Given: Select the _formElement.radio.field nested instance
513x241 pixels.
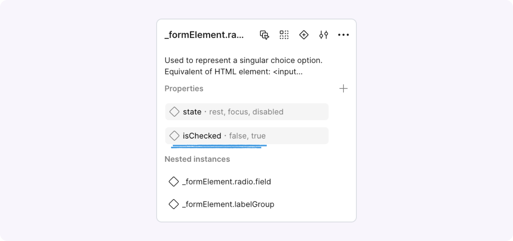Looking at the screenshot, I should tap(226, 182).
